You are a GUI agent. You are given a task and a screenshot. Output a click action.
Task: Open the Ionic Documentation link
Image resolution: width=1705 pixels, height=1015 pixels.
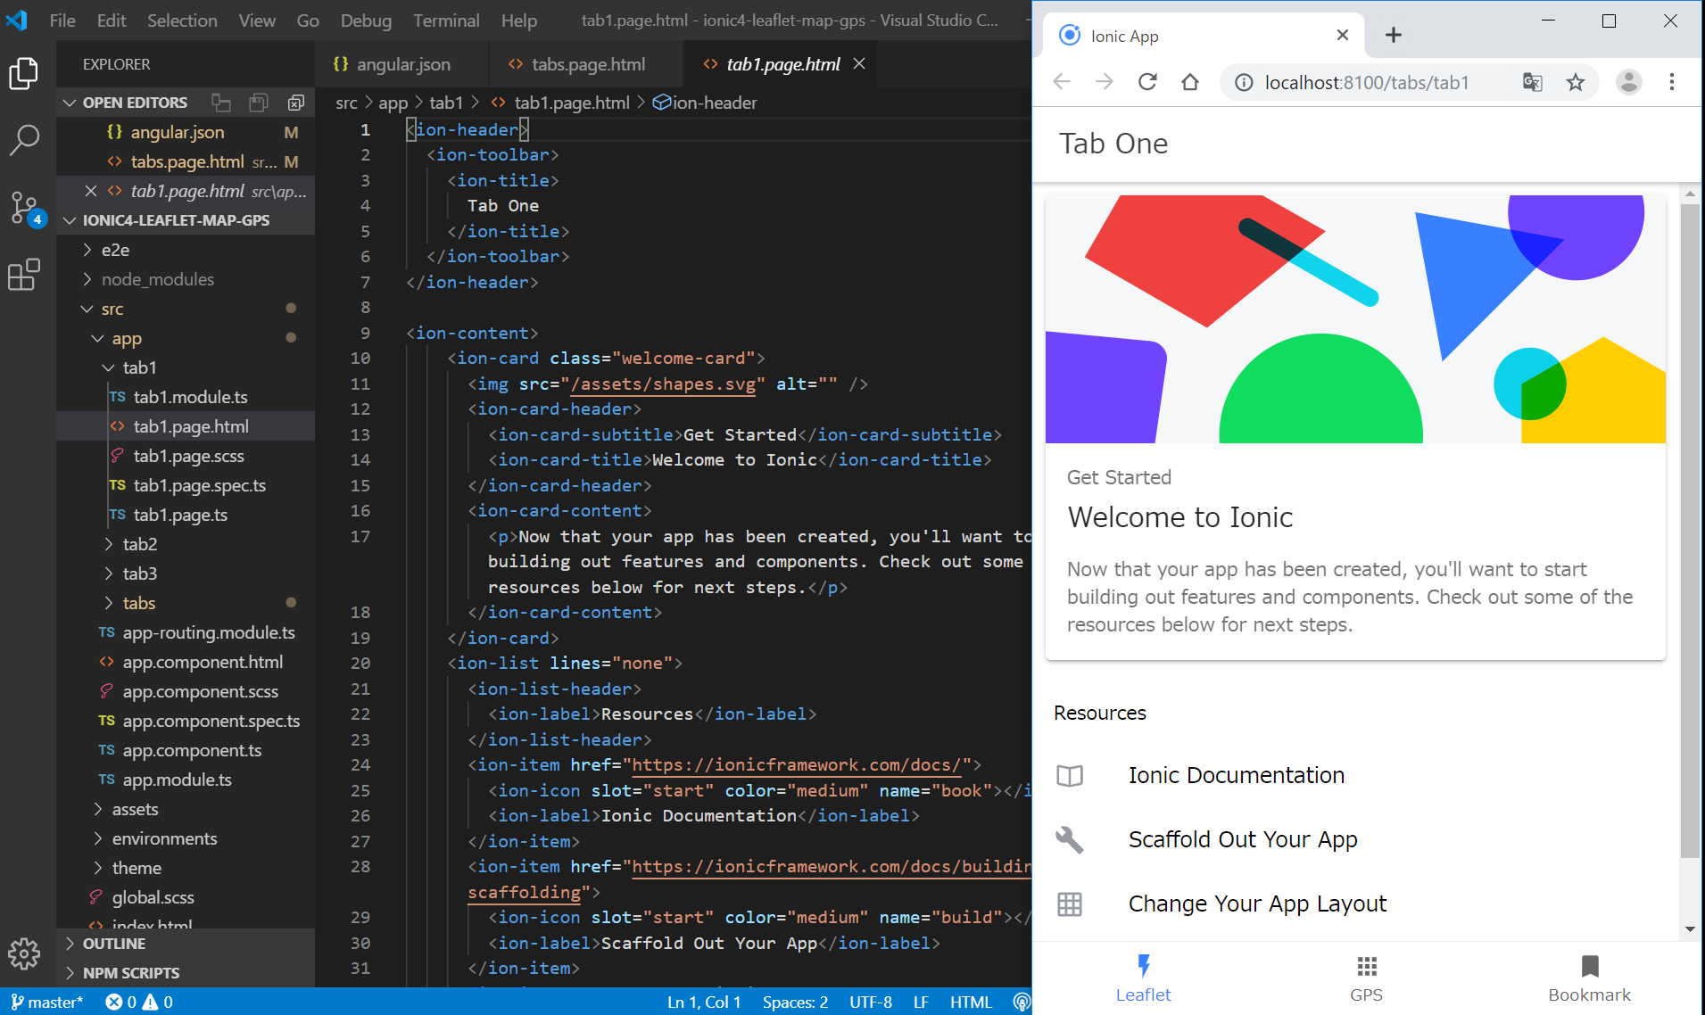[x=1236, y=775]
